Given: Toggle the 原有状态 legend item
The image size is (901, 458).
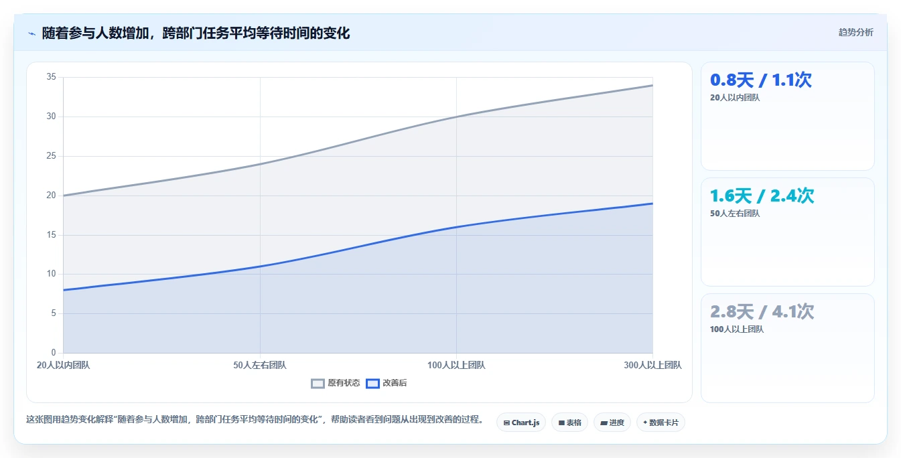Looking at the screenshot, I should point(336,383).
